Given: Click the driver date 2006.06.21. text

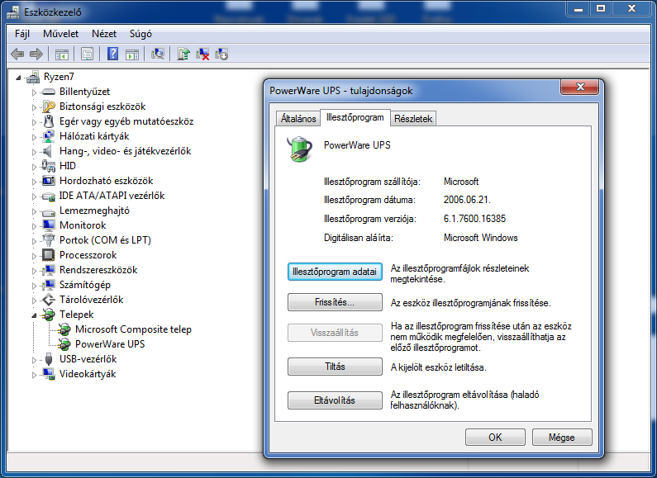Looking at the screenshot, I should tap(467, 200).
